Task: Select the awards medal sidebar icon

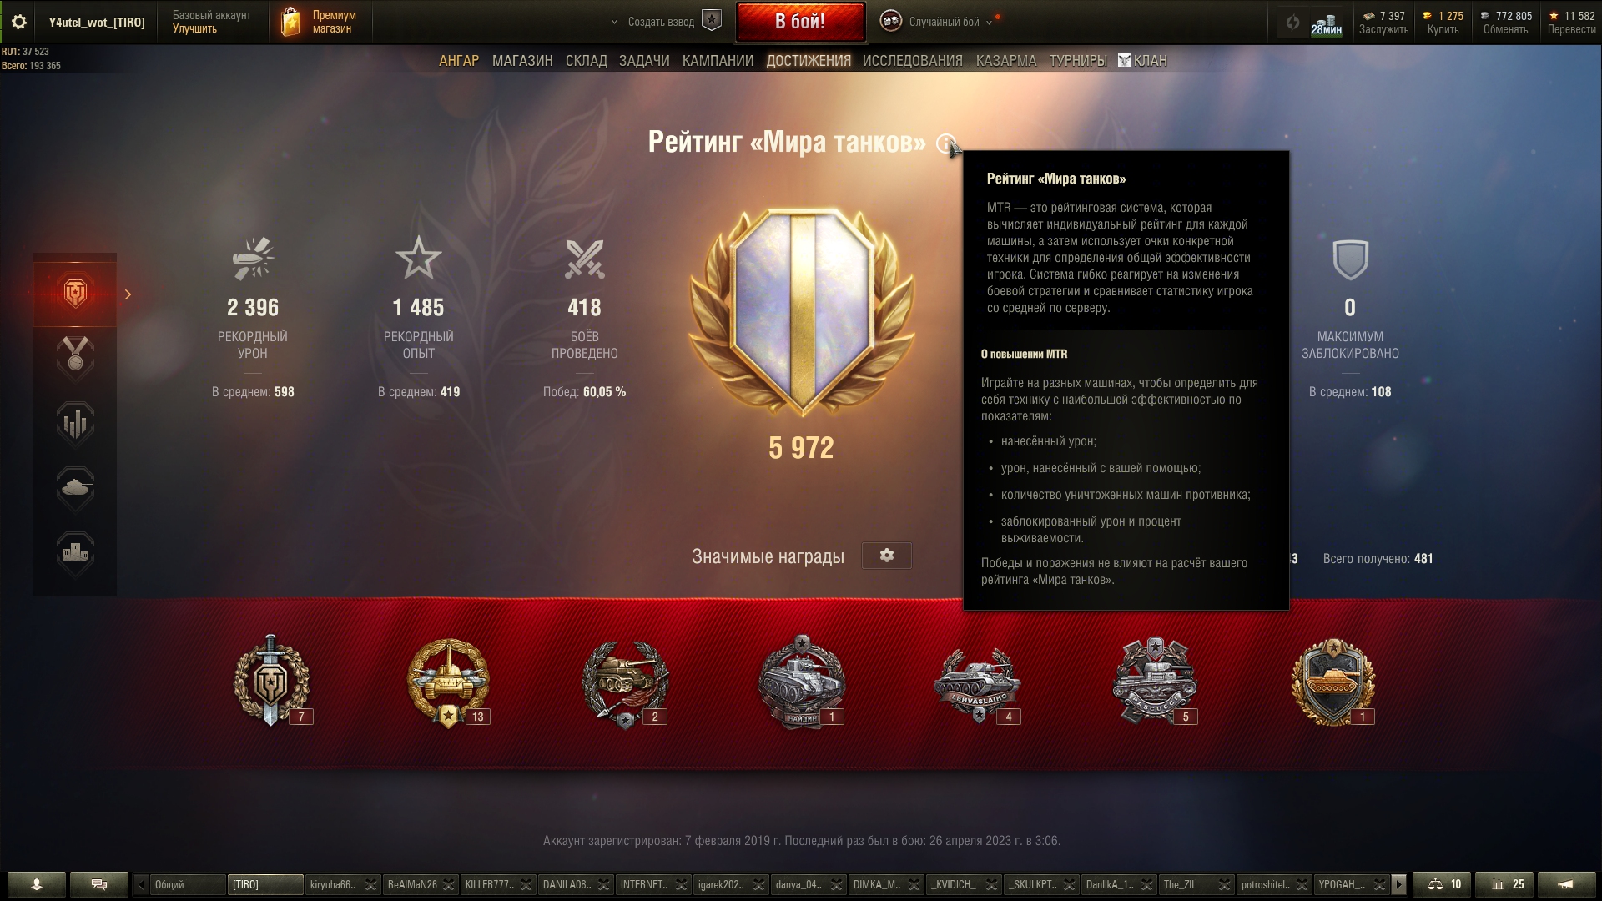Action: [75, 358]
